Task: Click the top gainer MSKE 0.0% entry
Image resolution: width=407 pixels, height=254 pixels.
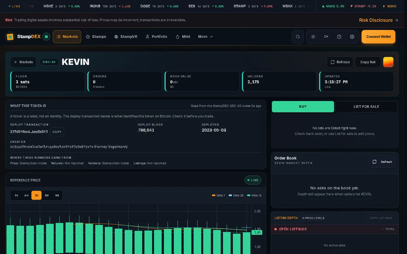Action: pos(333,6)
